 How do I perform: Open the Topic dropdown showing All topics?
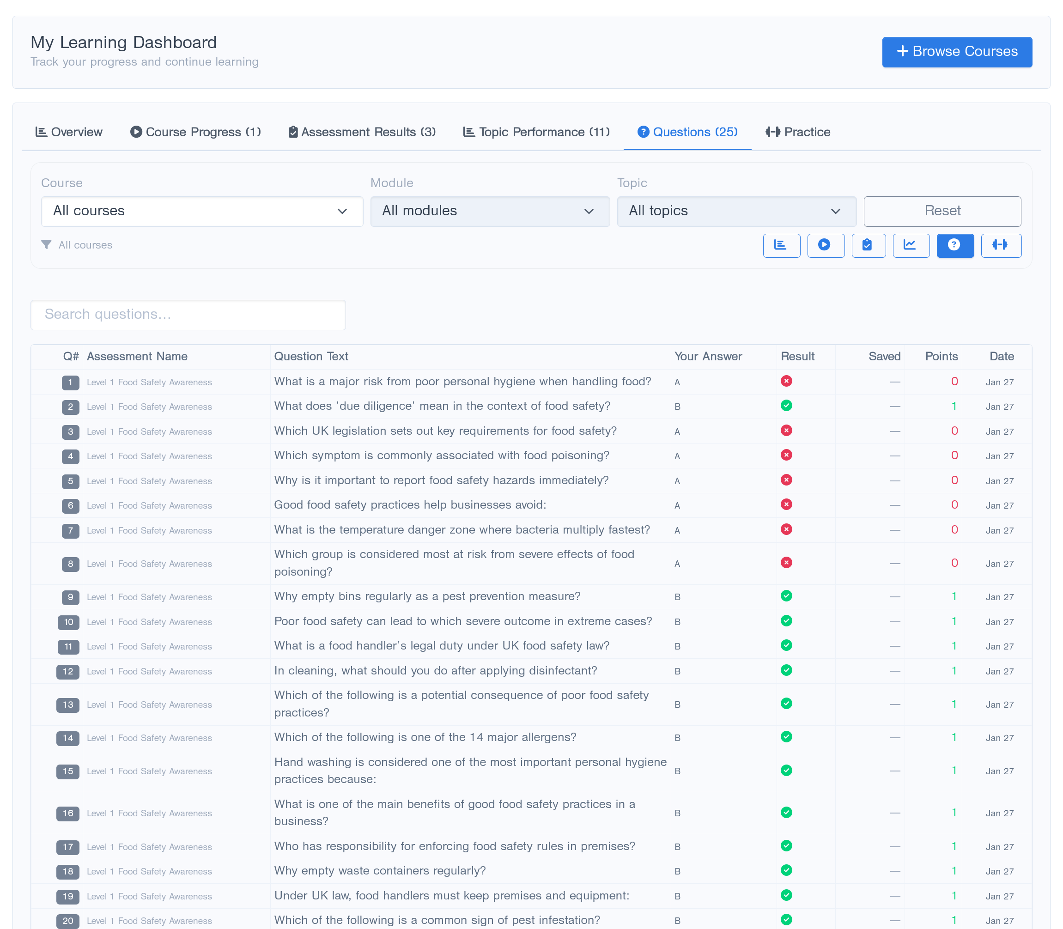tap(736, 212)
